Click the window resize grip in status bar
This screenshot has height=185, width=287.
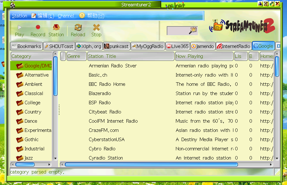[277, 172]
